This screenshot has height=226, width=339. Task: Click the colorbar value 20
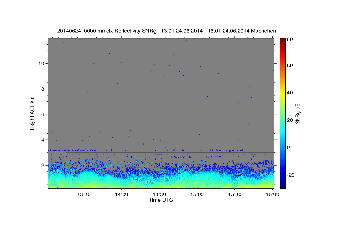click(x=290, y=120)
